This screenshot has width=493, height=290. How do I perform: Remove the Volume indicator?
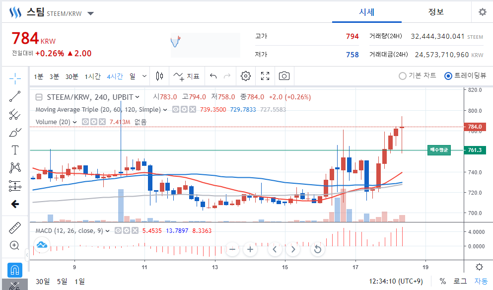pyautogui.click(x=102, y=122)
